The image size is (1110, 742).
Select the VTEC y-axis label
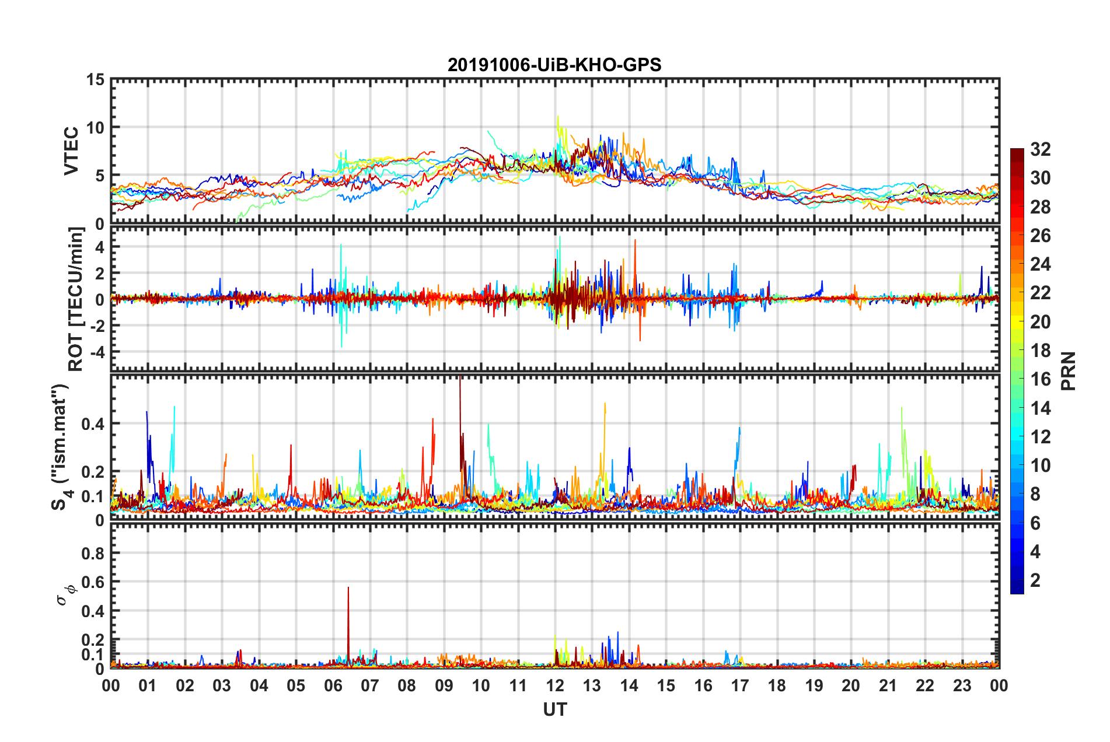[x=71, y=150]
